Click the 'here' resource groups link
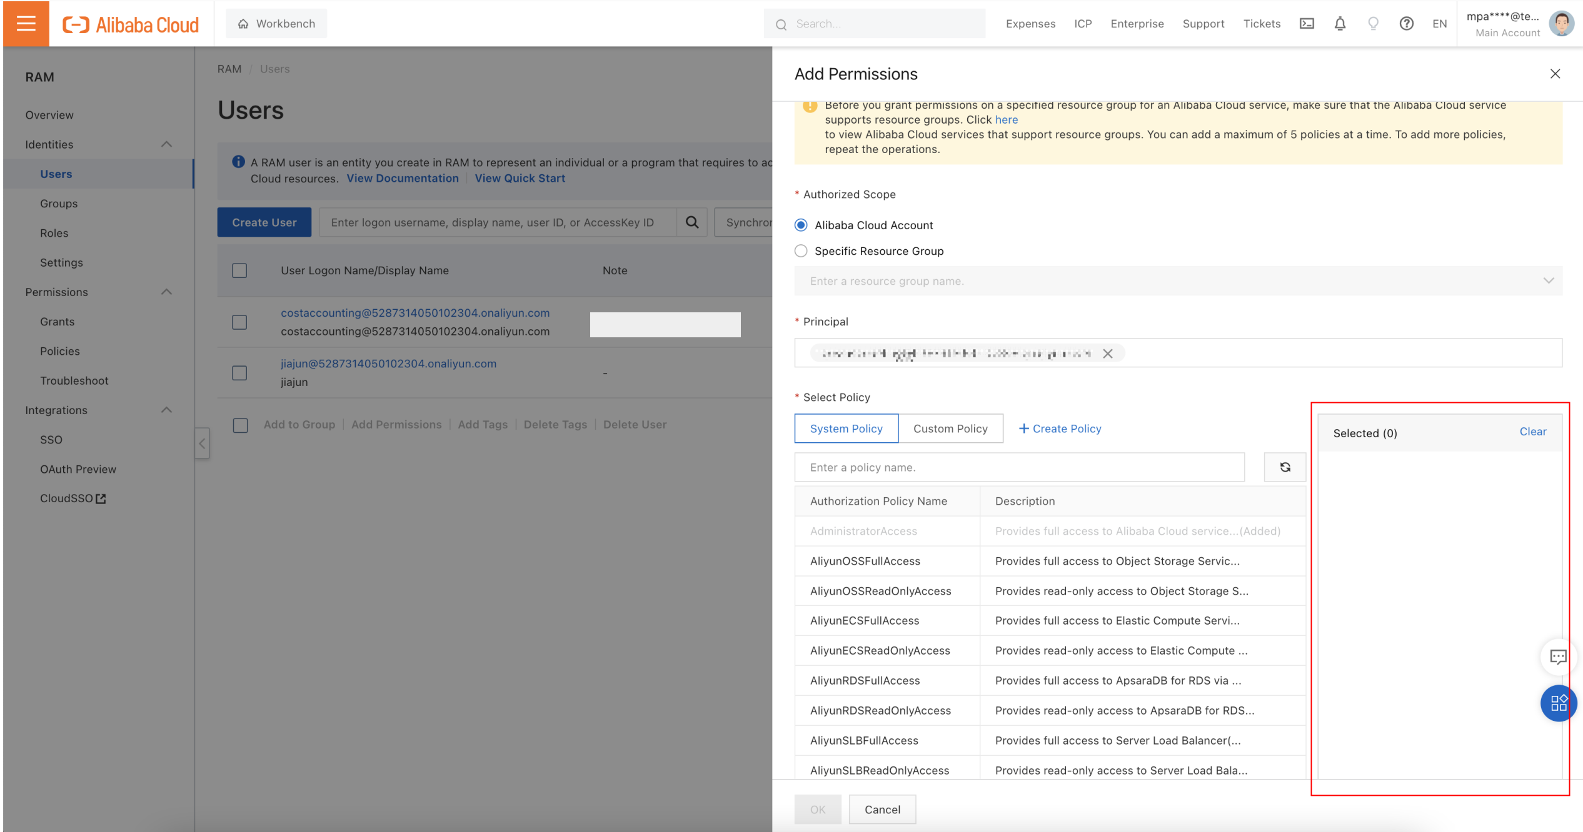This screenshot has height=832, width=1583. (1006, 119)
